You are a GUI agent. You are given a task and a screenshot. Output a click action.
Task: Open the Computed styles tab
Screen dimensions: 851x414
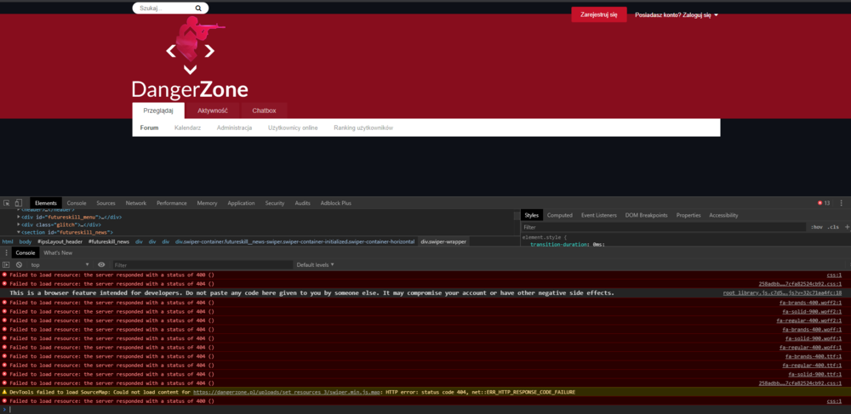(x=559, y=215)
